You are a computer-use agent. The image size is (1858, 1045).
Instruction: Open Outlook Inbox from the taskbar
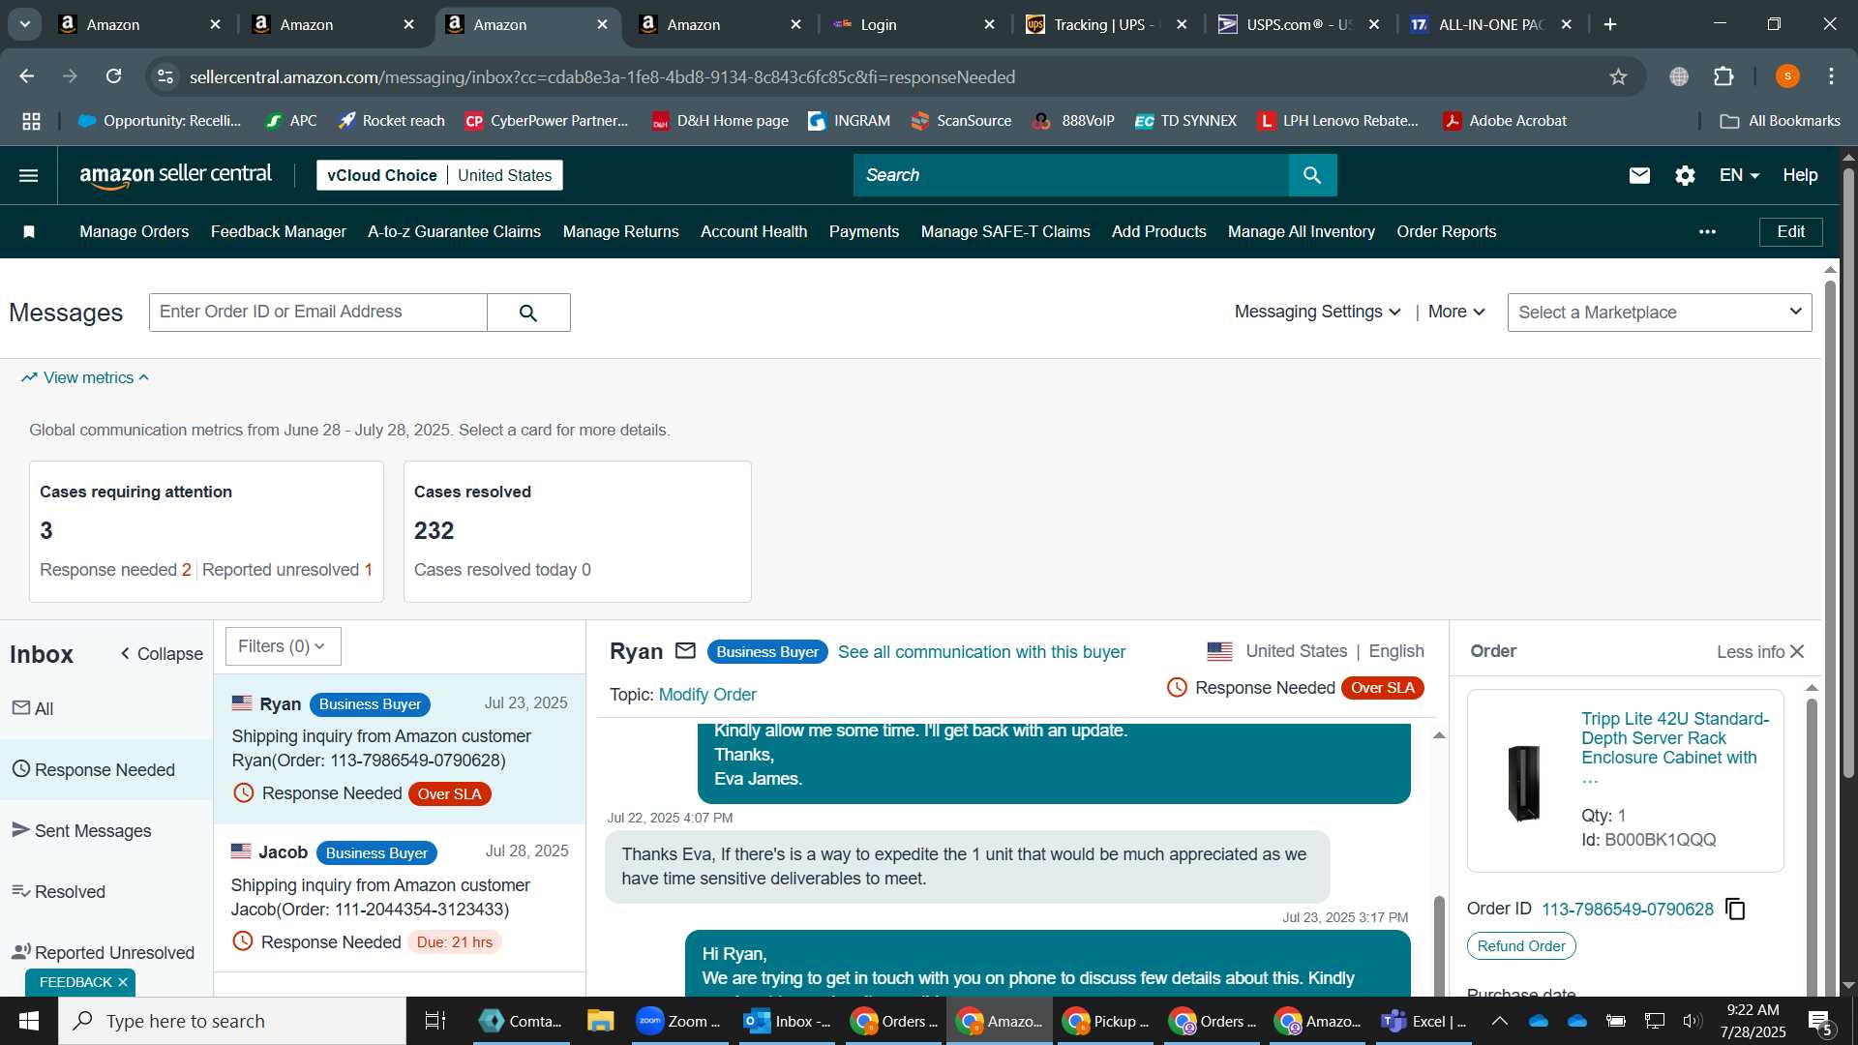click(x=788, y=1021)
